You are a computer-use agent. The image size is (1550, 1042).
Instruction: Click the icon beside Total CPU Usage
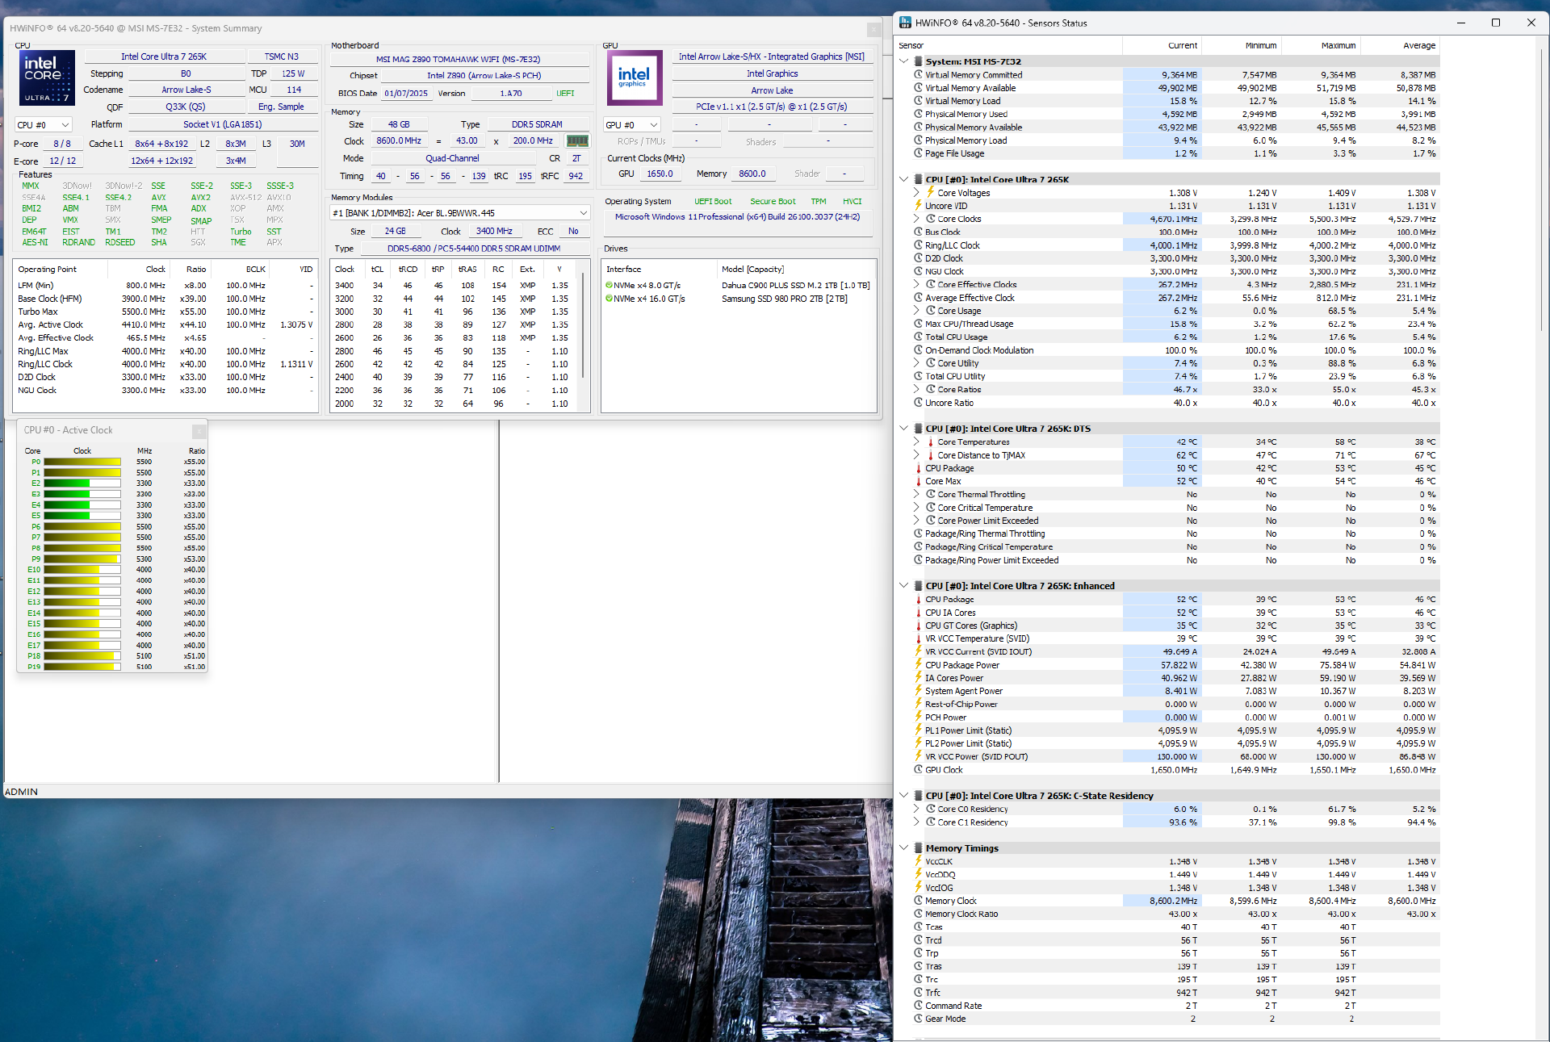(918, 337)
